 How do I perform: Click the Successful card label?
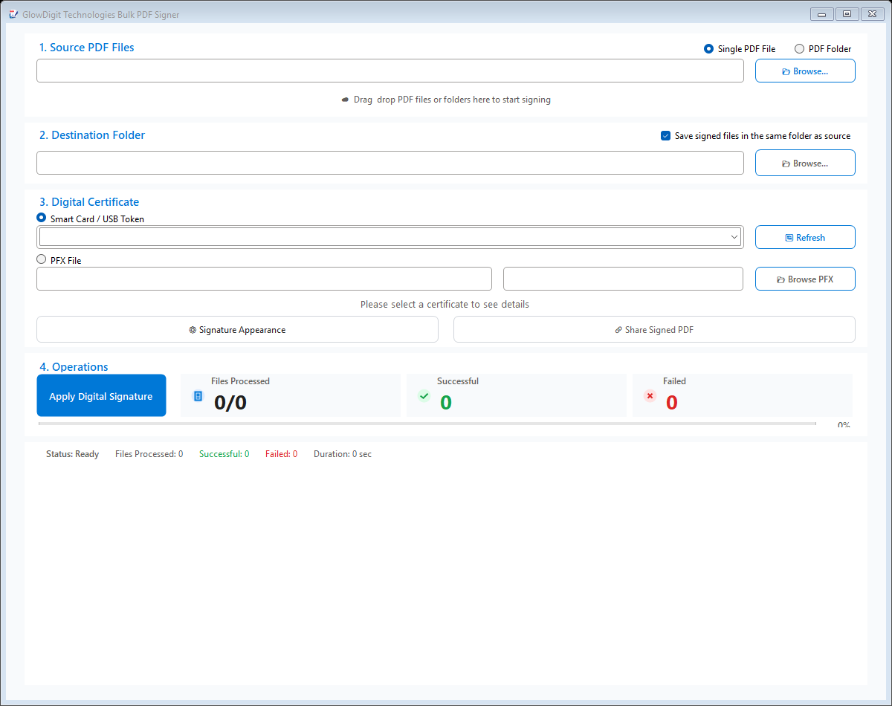tap(458, 381)
